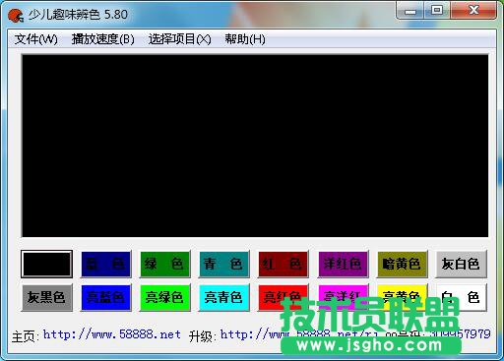This screenshot has width=504, height=361.
Task: Select the 绿色 green swatch
Action: 165,264
